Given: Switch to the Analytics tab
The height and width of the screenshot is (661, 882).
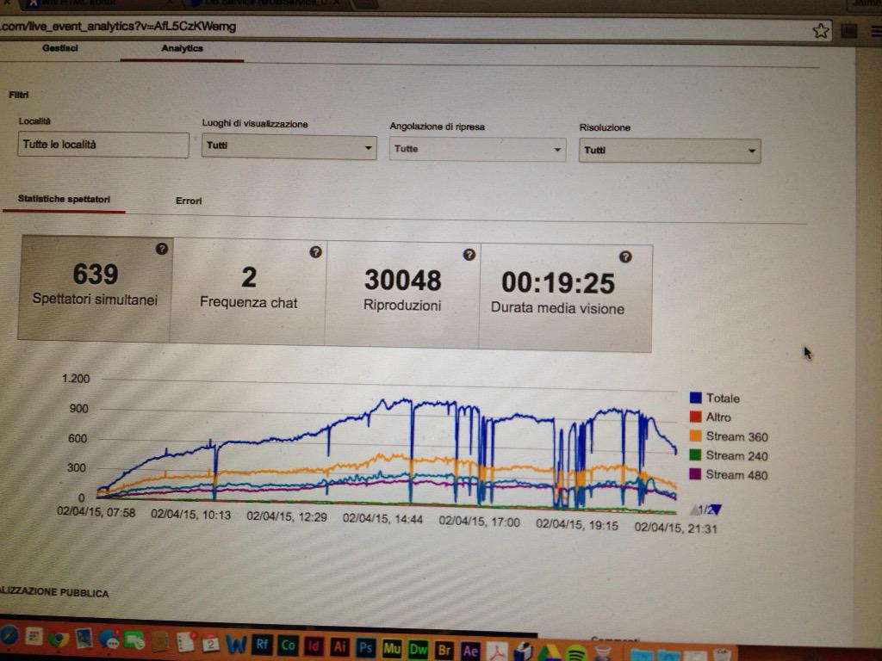Looking at the screenshot, I should point(183,49).
